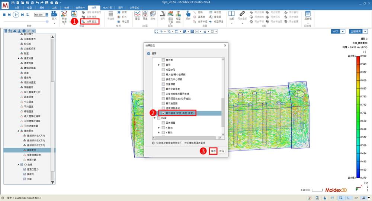Click the 儲存 save button in dialog

click(x=213, y=151)
